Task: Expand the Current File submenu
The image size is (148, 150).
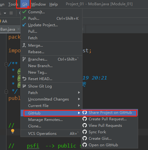Action: [x=79, y=105]
